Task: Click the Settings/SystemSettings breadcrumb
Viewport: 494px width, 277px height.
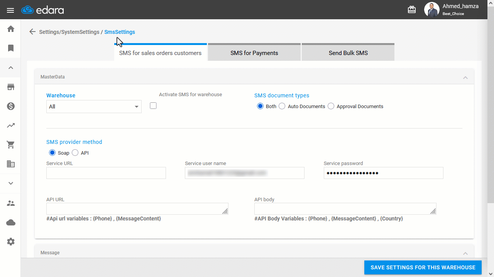Action: click(69, 32)
